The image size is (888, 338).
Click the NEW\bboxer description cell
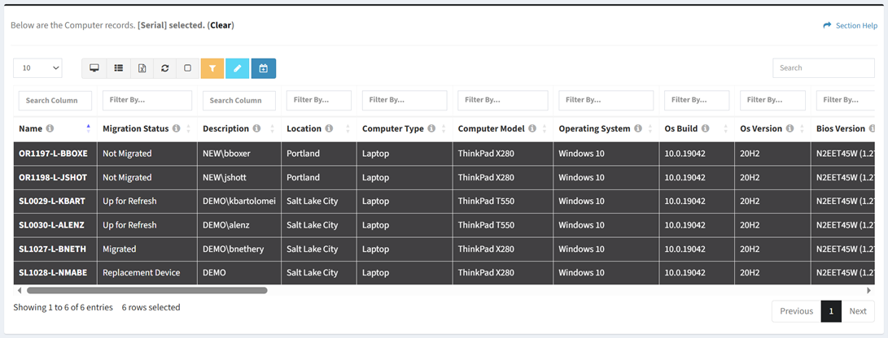click(x=239, y=154)
